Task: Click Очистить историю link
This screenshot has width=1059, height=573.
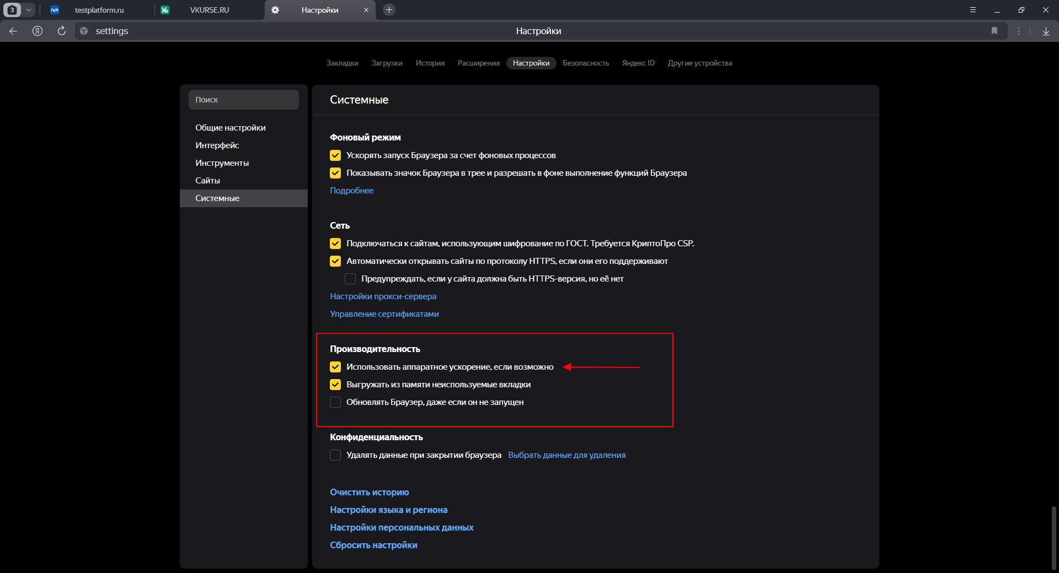Action: click(370, 492)
